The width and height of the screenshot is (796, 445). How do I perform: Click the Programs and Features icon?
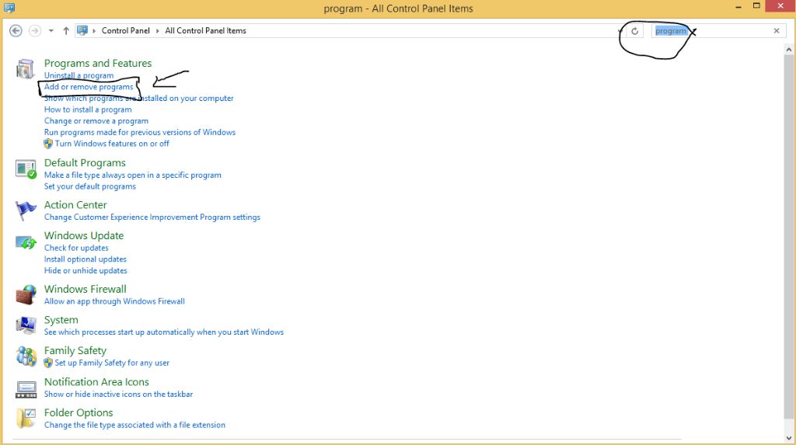pyautogui.click(x=25, y=69)
